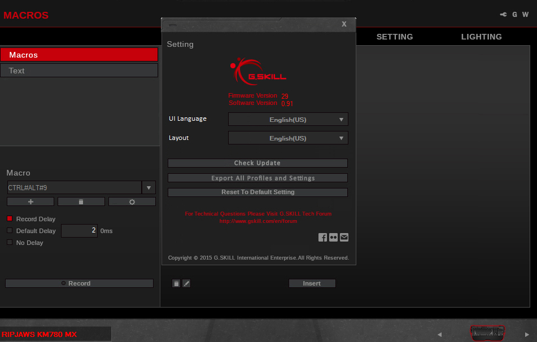Click the 'For Technical Questions' text line
Image resolution: width=537 pixels, height=342 pixels.
pos(258,214)
